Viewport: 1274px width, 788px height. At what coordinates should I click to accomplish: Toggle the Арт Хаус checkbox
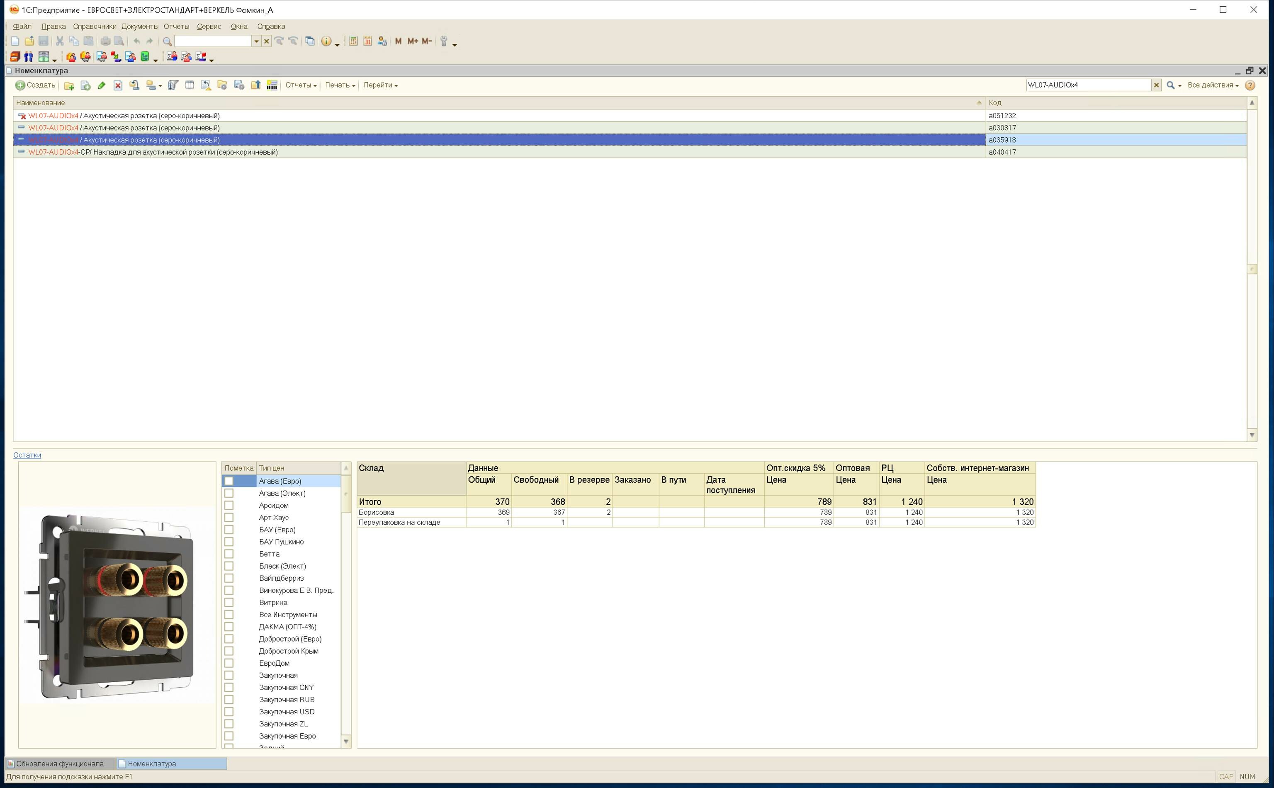click(x=229, y=518)
